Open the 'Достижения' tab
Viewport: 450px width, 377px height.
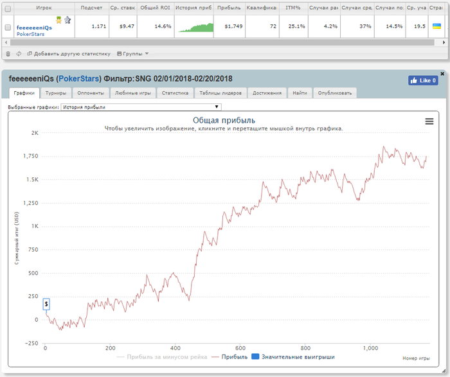click(x=267, y=93)
